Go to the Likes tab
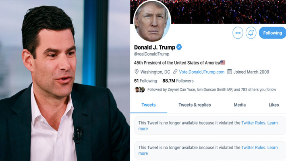 [274, 105]
